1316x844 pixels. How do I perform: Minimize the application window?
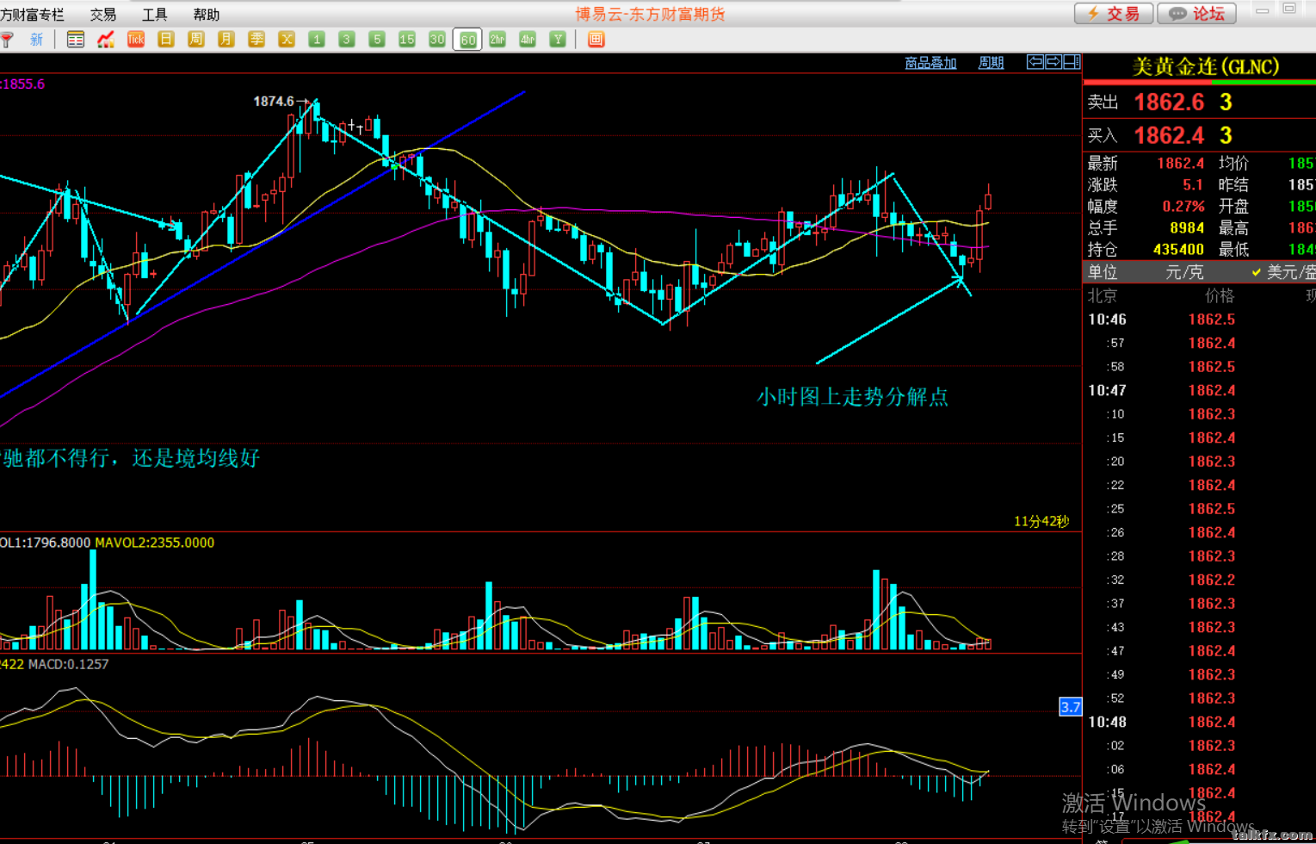pos(1263,9)
